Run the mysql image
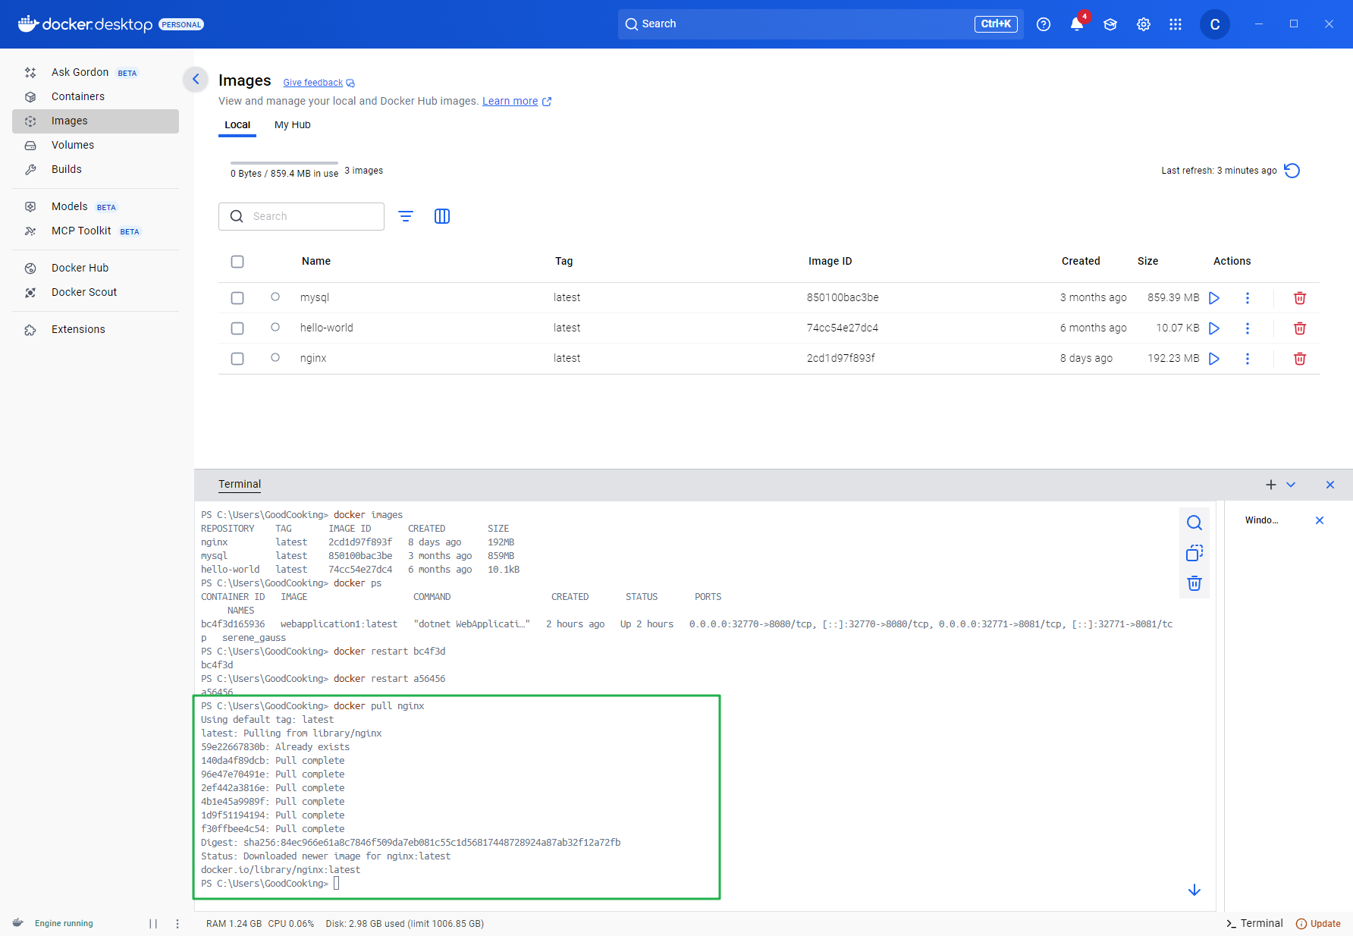Viewport: 1353px width, 936px height. tap(1214, 298)
